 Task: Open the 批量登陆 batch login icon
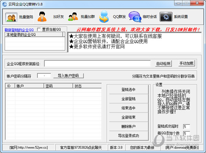11,17
